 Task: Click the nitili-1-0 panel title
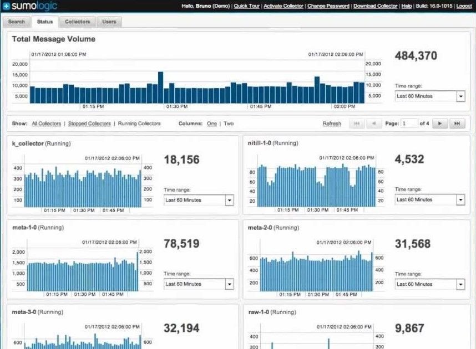(273, 143)
